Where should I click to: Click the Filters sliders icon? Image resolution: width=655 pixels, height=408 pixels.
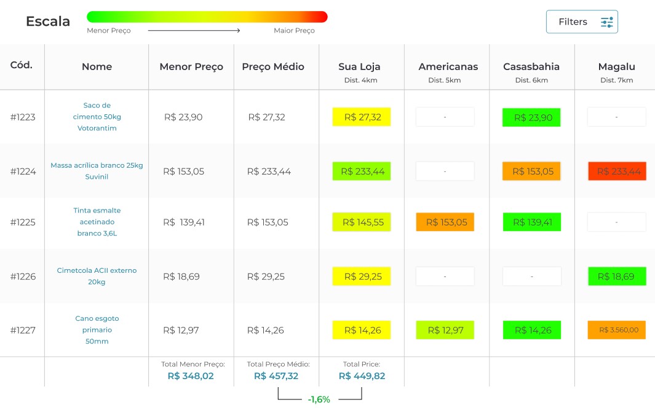point(607,22)
